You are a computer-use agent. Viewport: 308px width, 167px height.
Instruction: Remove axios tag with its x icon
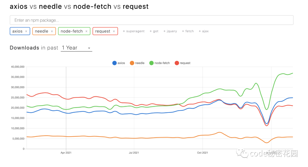26,31
